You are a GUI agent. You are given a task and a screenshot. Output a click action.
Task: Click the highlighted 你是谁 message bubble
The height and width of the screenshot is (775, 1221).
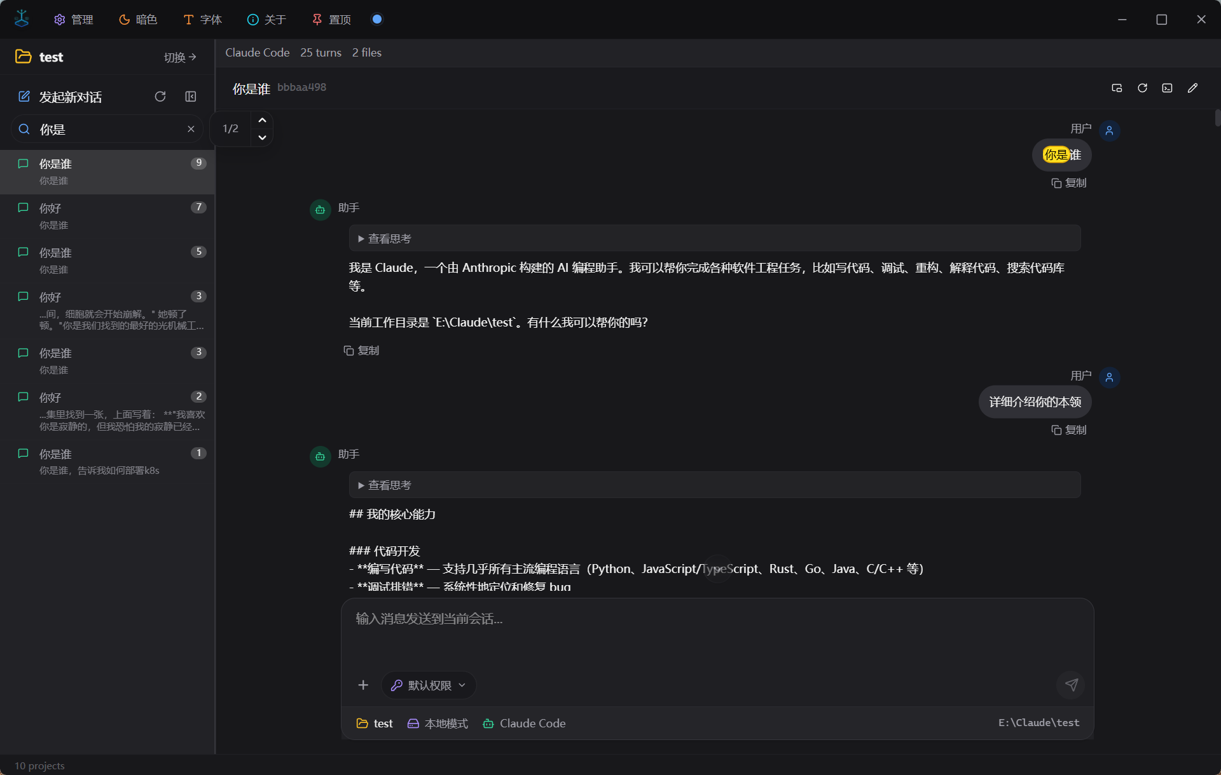coord(1061,155)
